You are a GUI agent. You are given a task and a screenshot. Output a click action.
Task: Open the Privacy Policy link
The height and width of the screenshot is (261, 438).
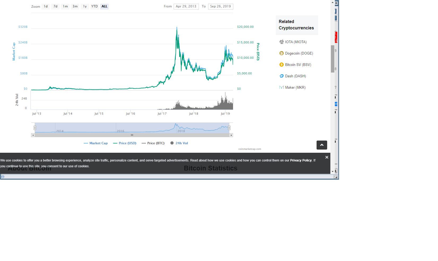click(x=301, y=160)
